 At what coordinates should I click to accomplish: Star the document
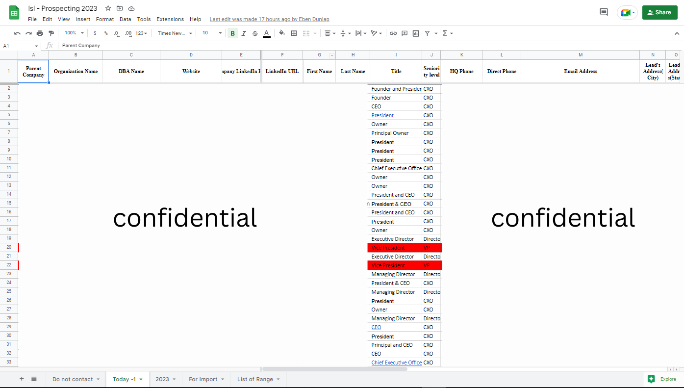tap(108, 8)
